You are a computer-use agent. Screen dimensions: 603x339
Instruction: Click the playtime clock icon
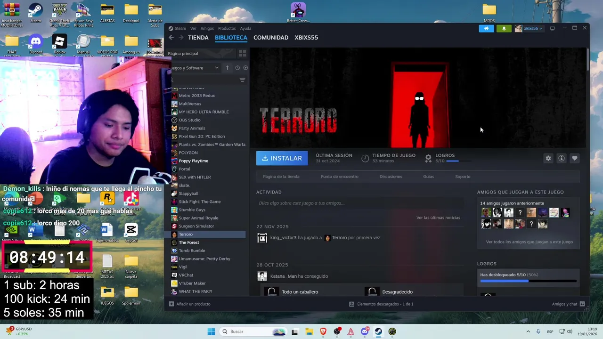pyautogui.click(x=365, y=158)
